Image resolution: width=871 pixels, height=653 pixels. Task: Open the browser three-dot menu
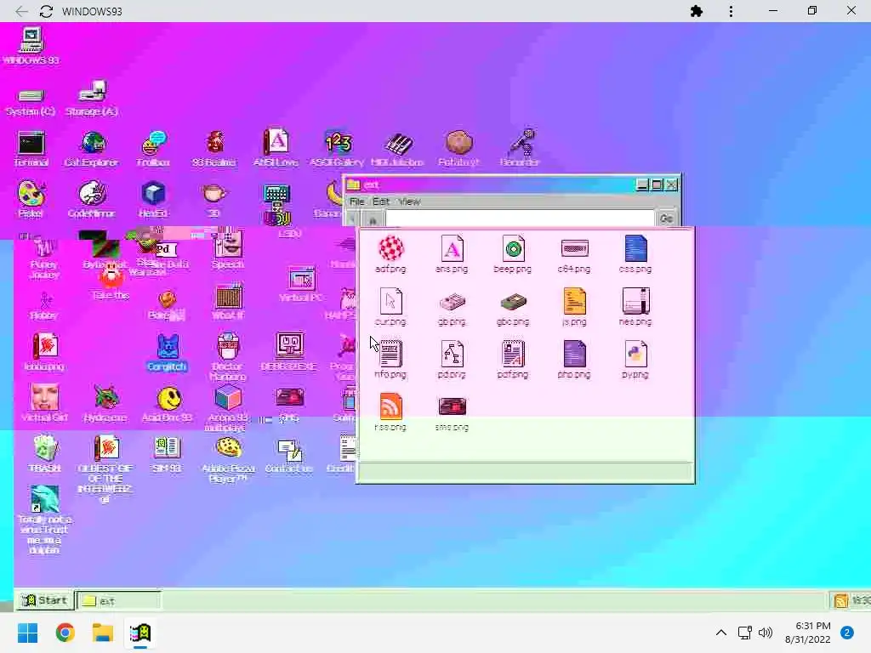(731, 11)
